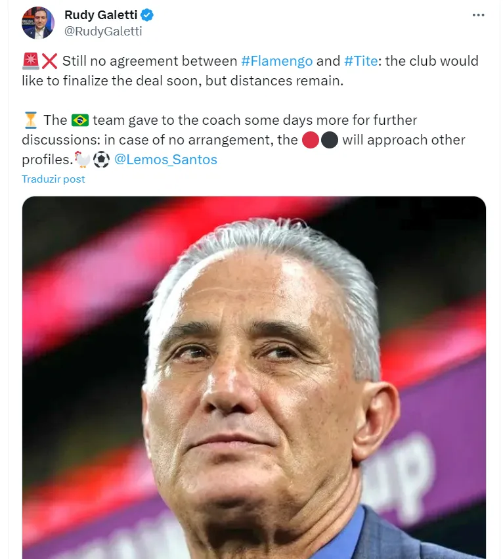Click the soccer ball emoji
The width and height of the screenshot is (503, 559).
coord(101,160)
